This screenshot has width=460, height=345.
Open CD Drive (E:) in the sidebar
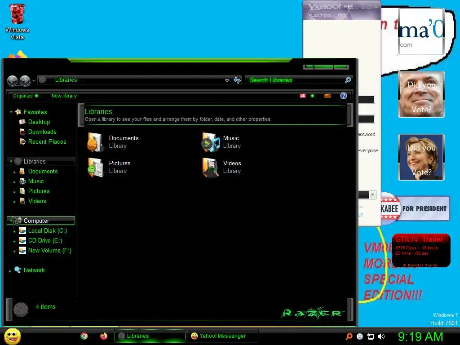tap(45, 241)
